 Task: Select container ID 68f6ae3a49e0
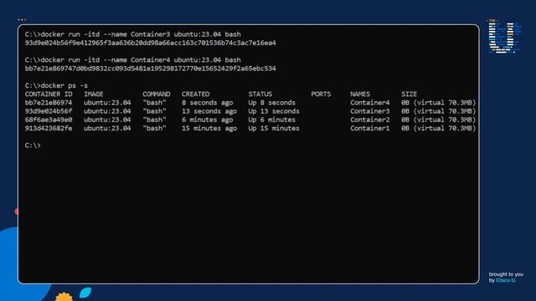click(49, 120)
